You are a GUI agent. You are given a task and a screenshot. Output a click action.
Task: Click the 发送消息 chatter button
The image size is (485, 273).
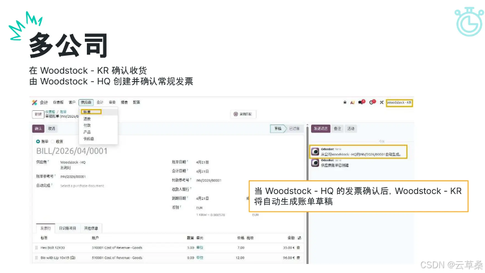point(321,129)
